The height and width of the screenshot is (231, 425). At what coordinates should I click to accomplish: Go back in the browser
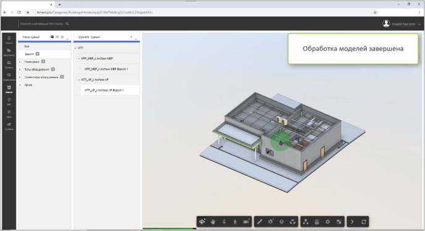click(5, 12)
